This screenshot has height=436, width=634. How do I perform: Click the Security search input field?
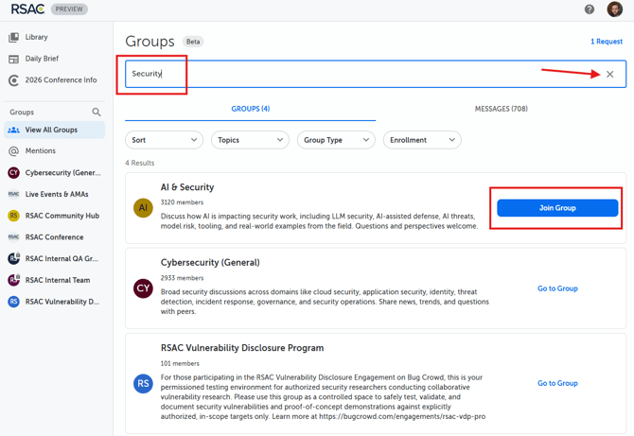360,74
